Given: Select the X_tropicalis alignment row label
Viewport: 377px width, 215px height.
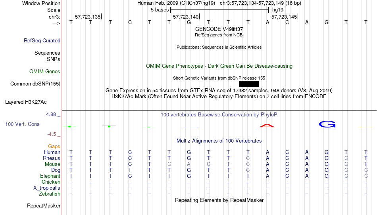Looking at the screenshot, I should [x=47, y=188].
